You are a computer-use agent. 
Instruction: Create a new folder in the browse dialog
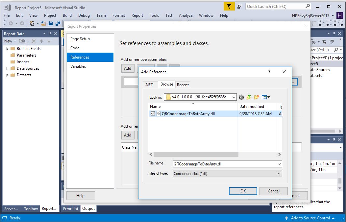[257, 97]
